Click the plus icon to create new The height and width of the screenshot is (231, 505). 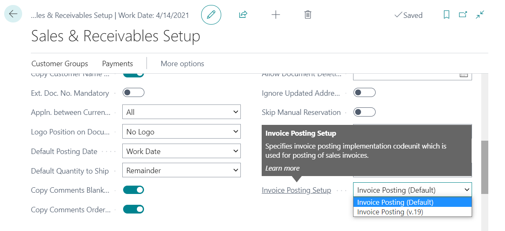(x=275, y=15)
